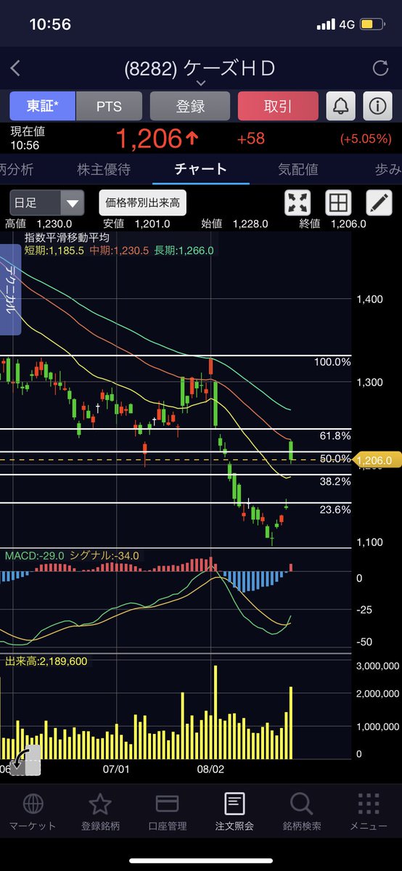Screen dimensions: 402x871
Task: Tap the 10:56 status bar clock
Action: click(50, 24)
